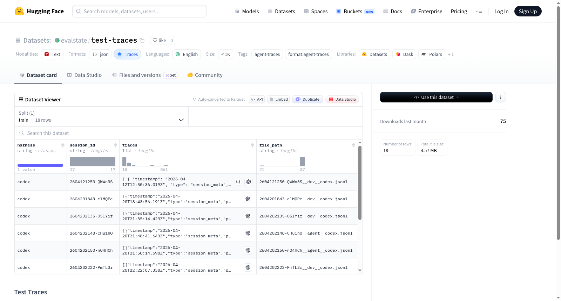Select the json format tag
The width and height of the screenshot is (561, 301).
[100, 54]
